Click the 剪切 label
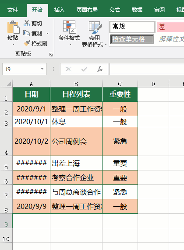184x250 pixels. [37, 24]
